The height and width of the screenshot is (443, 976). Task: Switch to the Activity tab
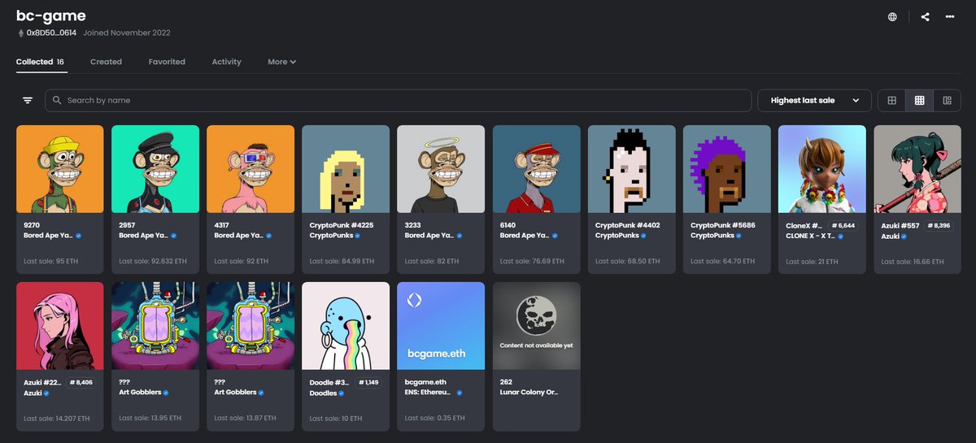point(226,62)
